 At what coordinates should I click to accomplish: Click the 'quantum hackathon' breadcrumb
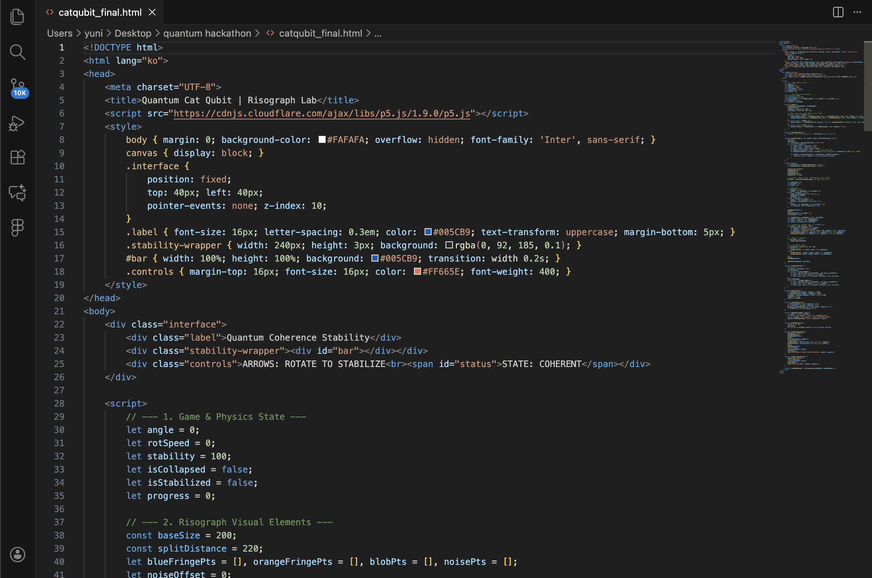coord(207,33)
